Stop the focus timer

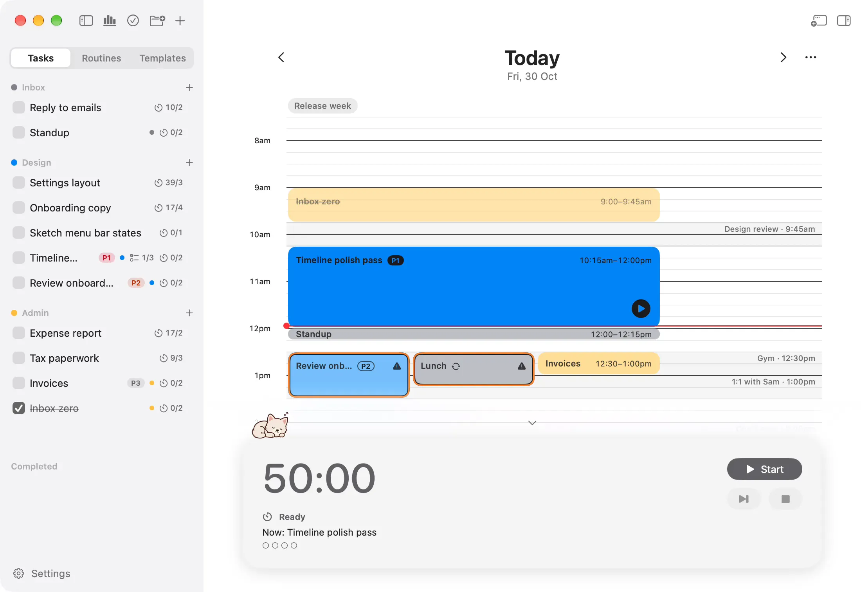tap(785, 499)
